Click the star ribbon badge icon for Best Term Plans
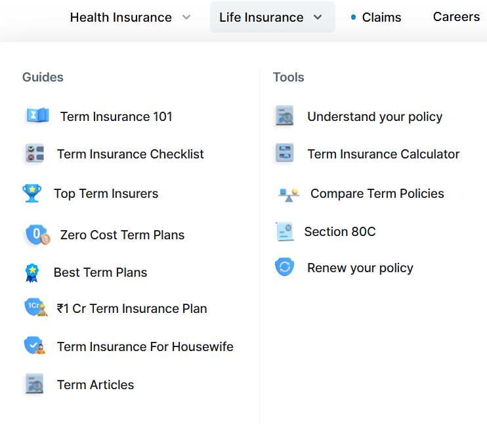Screen dimensions: 487x424 pyautogui.click(x=32, y=272)
